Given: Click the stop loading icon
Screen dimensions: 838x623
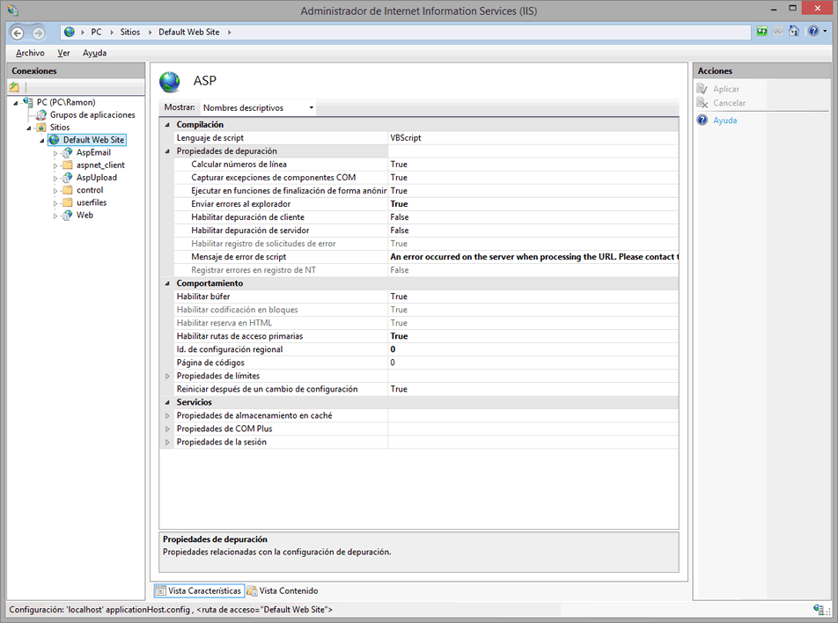Looking at the screenshot, I should (778, 32).
